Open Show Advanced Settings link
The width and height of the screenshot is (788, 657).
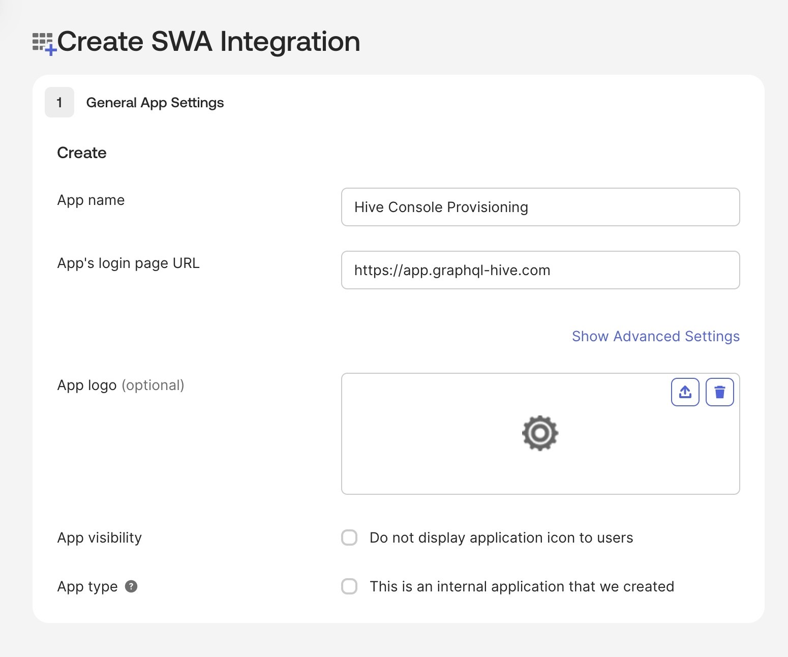656,336
